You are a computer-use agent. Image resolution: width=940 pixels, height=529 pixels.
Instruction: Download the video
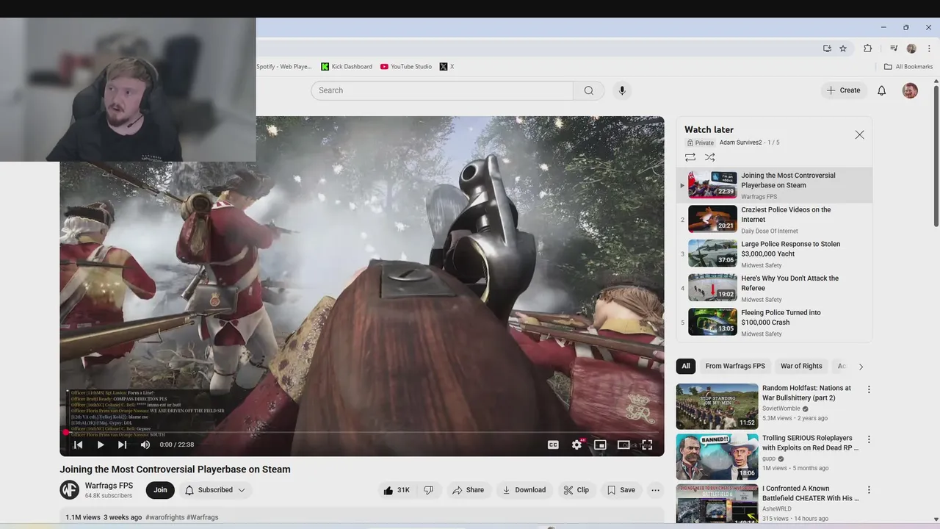coord(524,490)
